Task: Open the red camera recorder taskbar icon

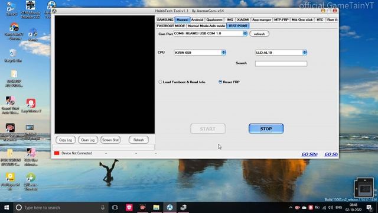Action: click(x=143, y=208)
